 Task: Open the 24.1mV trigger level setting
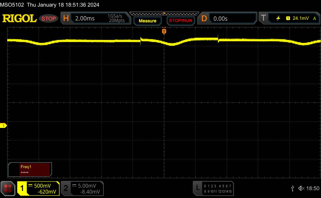click(300, 19)
